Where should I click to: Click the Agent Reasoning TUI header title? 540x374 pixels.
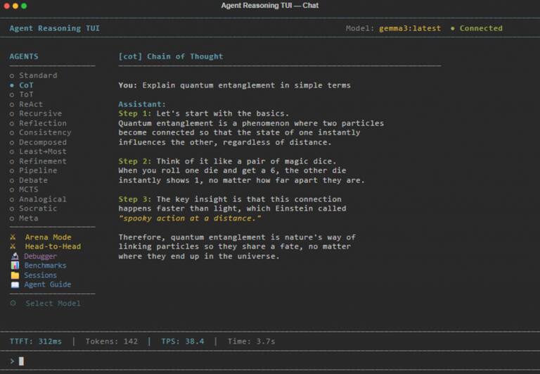tap(55, 28)
